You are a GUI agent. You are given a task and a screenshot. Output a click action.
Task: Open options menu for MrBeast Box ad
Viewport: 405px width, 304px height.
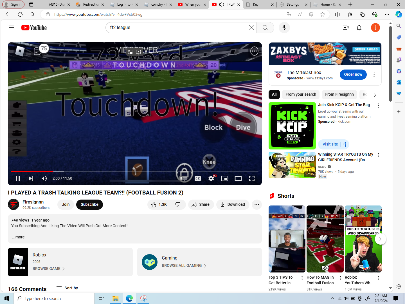pos(374,75)
